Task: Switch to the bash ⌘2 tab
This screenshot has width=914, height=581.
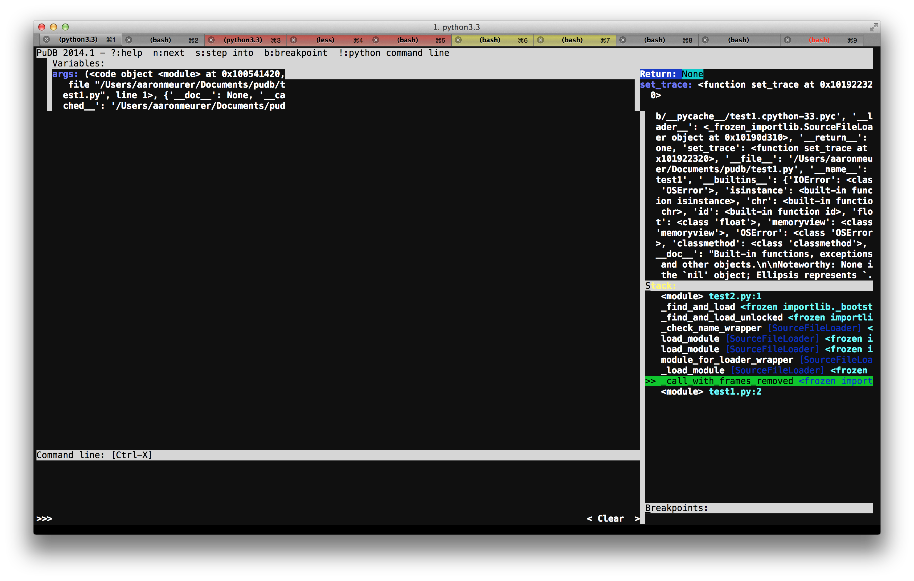Action: (x=163, y=40)
